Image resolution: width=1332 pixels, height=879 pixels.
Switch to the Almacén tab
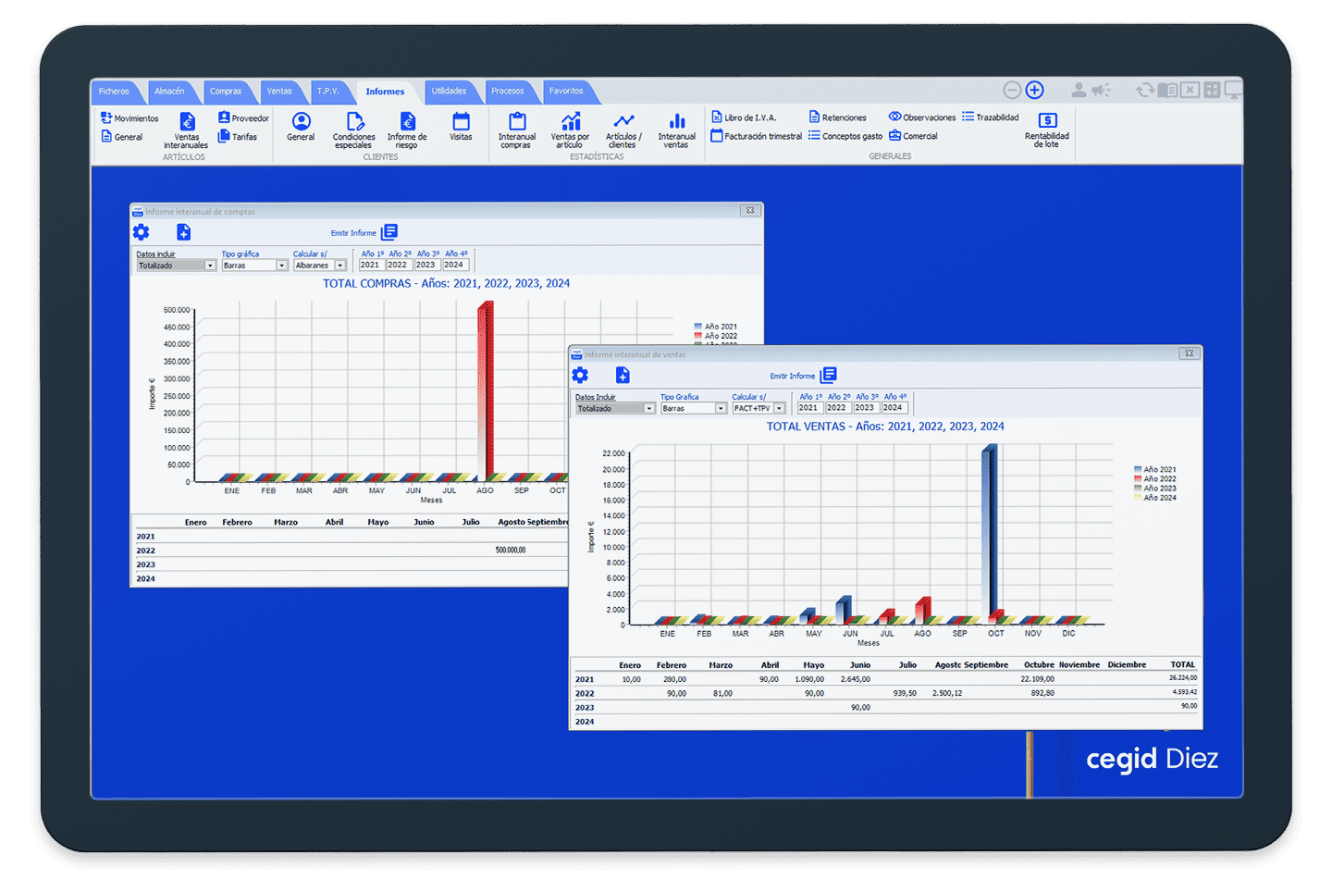169,92
